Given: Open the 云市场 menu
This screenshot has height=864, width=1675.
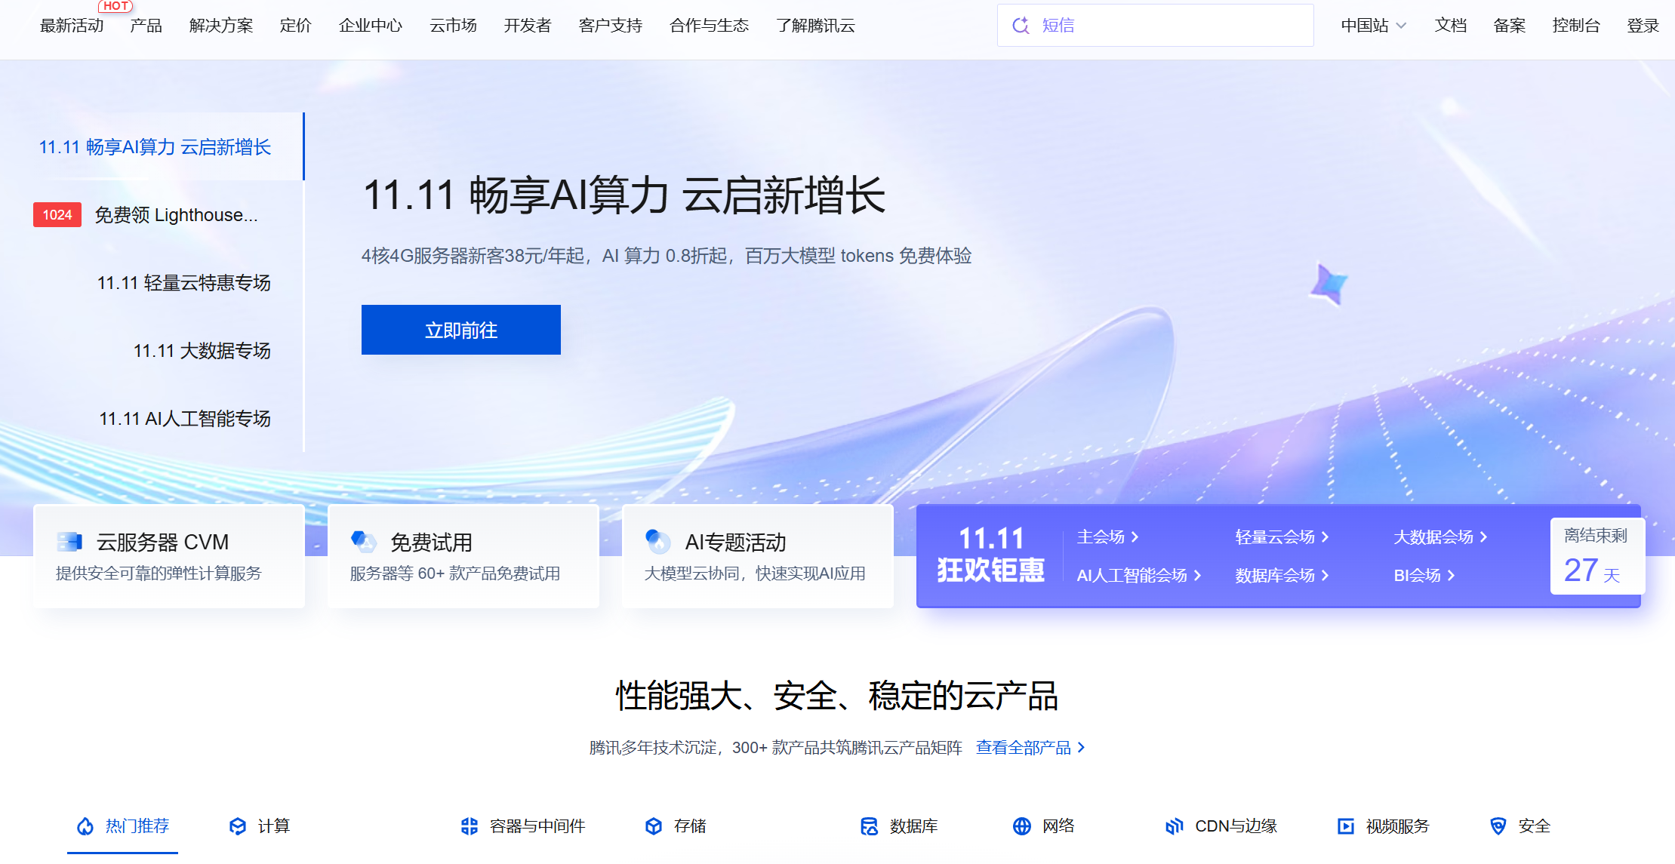Looking at the screenshot, I should [453, 26].
